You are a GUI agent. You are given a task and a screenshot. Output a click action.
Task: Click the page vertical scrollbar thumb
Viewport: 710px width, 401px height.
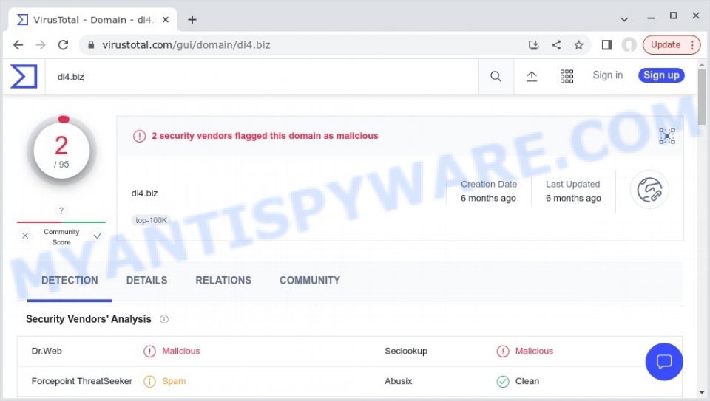point(702,97)
